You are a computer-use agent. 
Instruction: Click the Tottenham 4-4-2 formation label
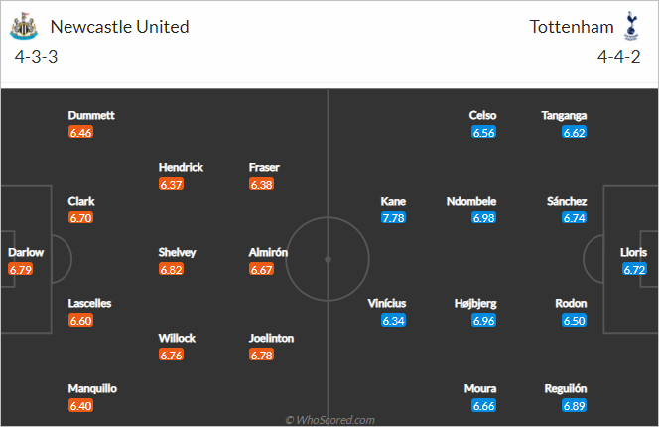(x=618, y=57)
